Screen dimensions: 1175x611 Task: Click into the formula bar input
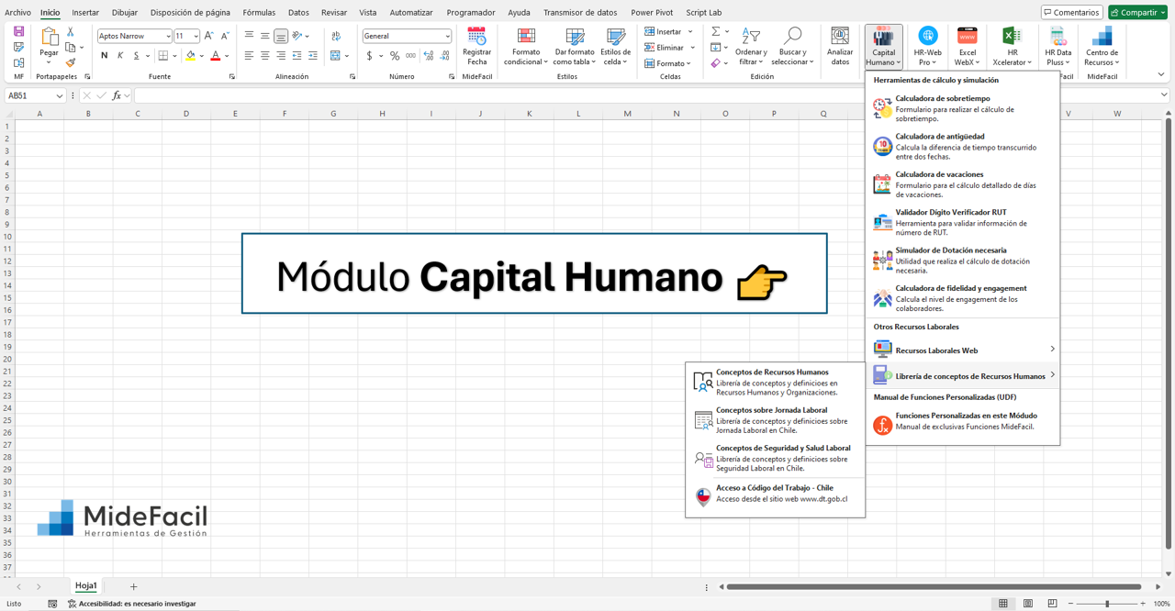click(646, 95)
